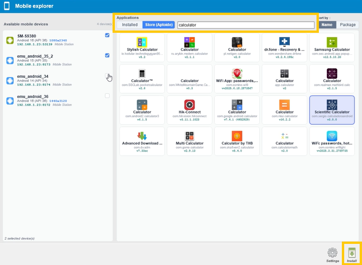This screenshot has width=362, height=265.
Task: Pick the com.android2.calculator3 Calculator icon
Action: coord(142,105)
